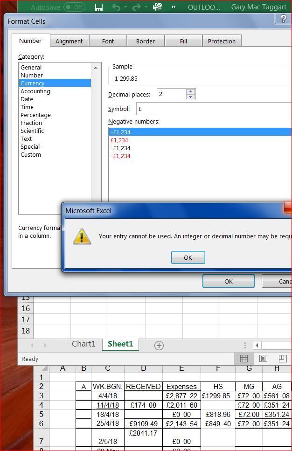The height and width of the screenshot is (451, 292).
Task: Select Text in the Category list
Action: pos(55,139)
